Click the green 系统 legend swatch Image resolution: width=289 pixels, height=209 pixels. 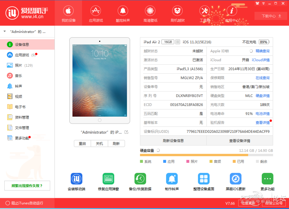pyautogui.click(x=141, y=161)
